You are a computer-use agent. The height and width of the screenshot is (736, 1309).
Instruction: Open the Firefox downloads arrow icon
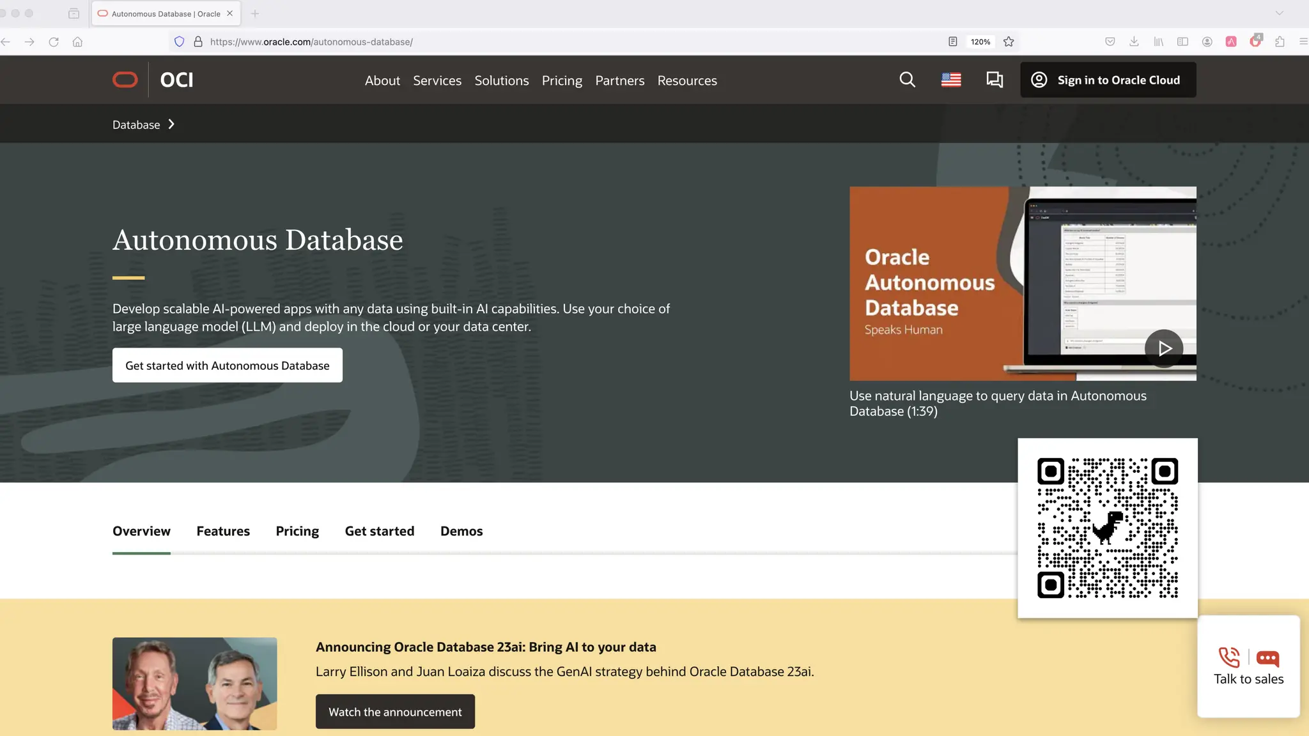coord(1134,42)
